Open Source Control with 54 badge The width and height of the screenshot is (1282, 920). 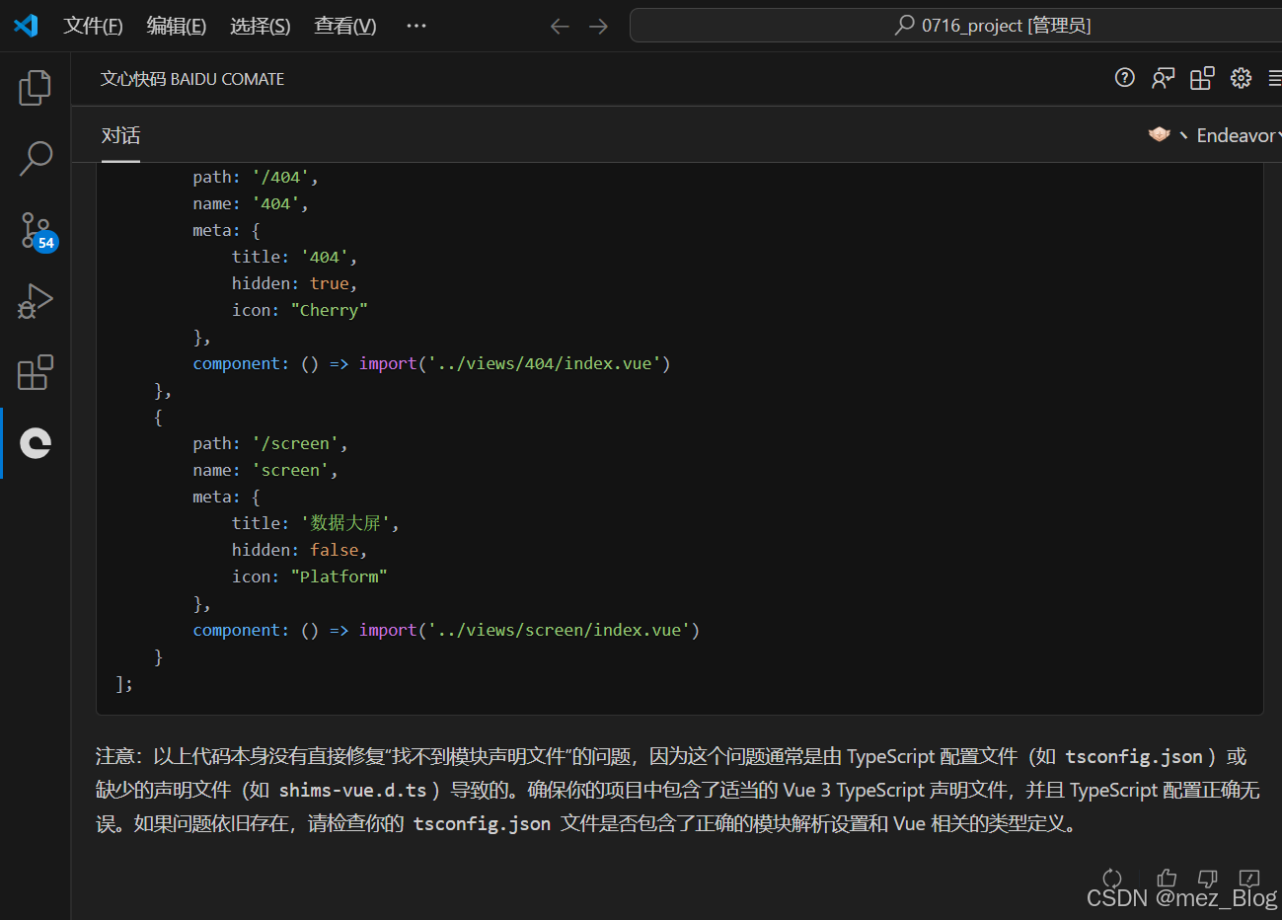point(38,231)
